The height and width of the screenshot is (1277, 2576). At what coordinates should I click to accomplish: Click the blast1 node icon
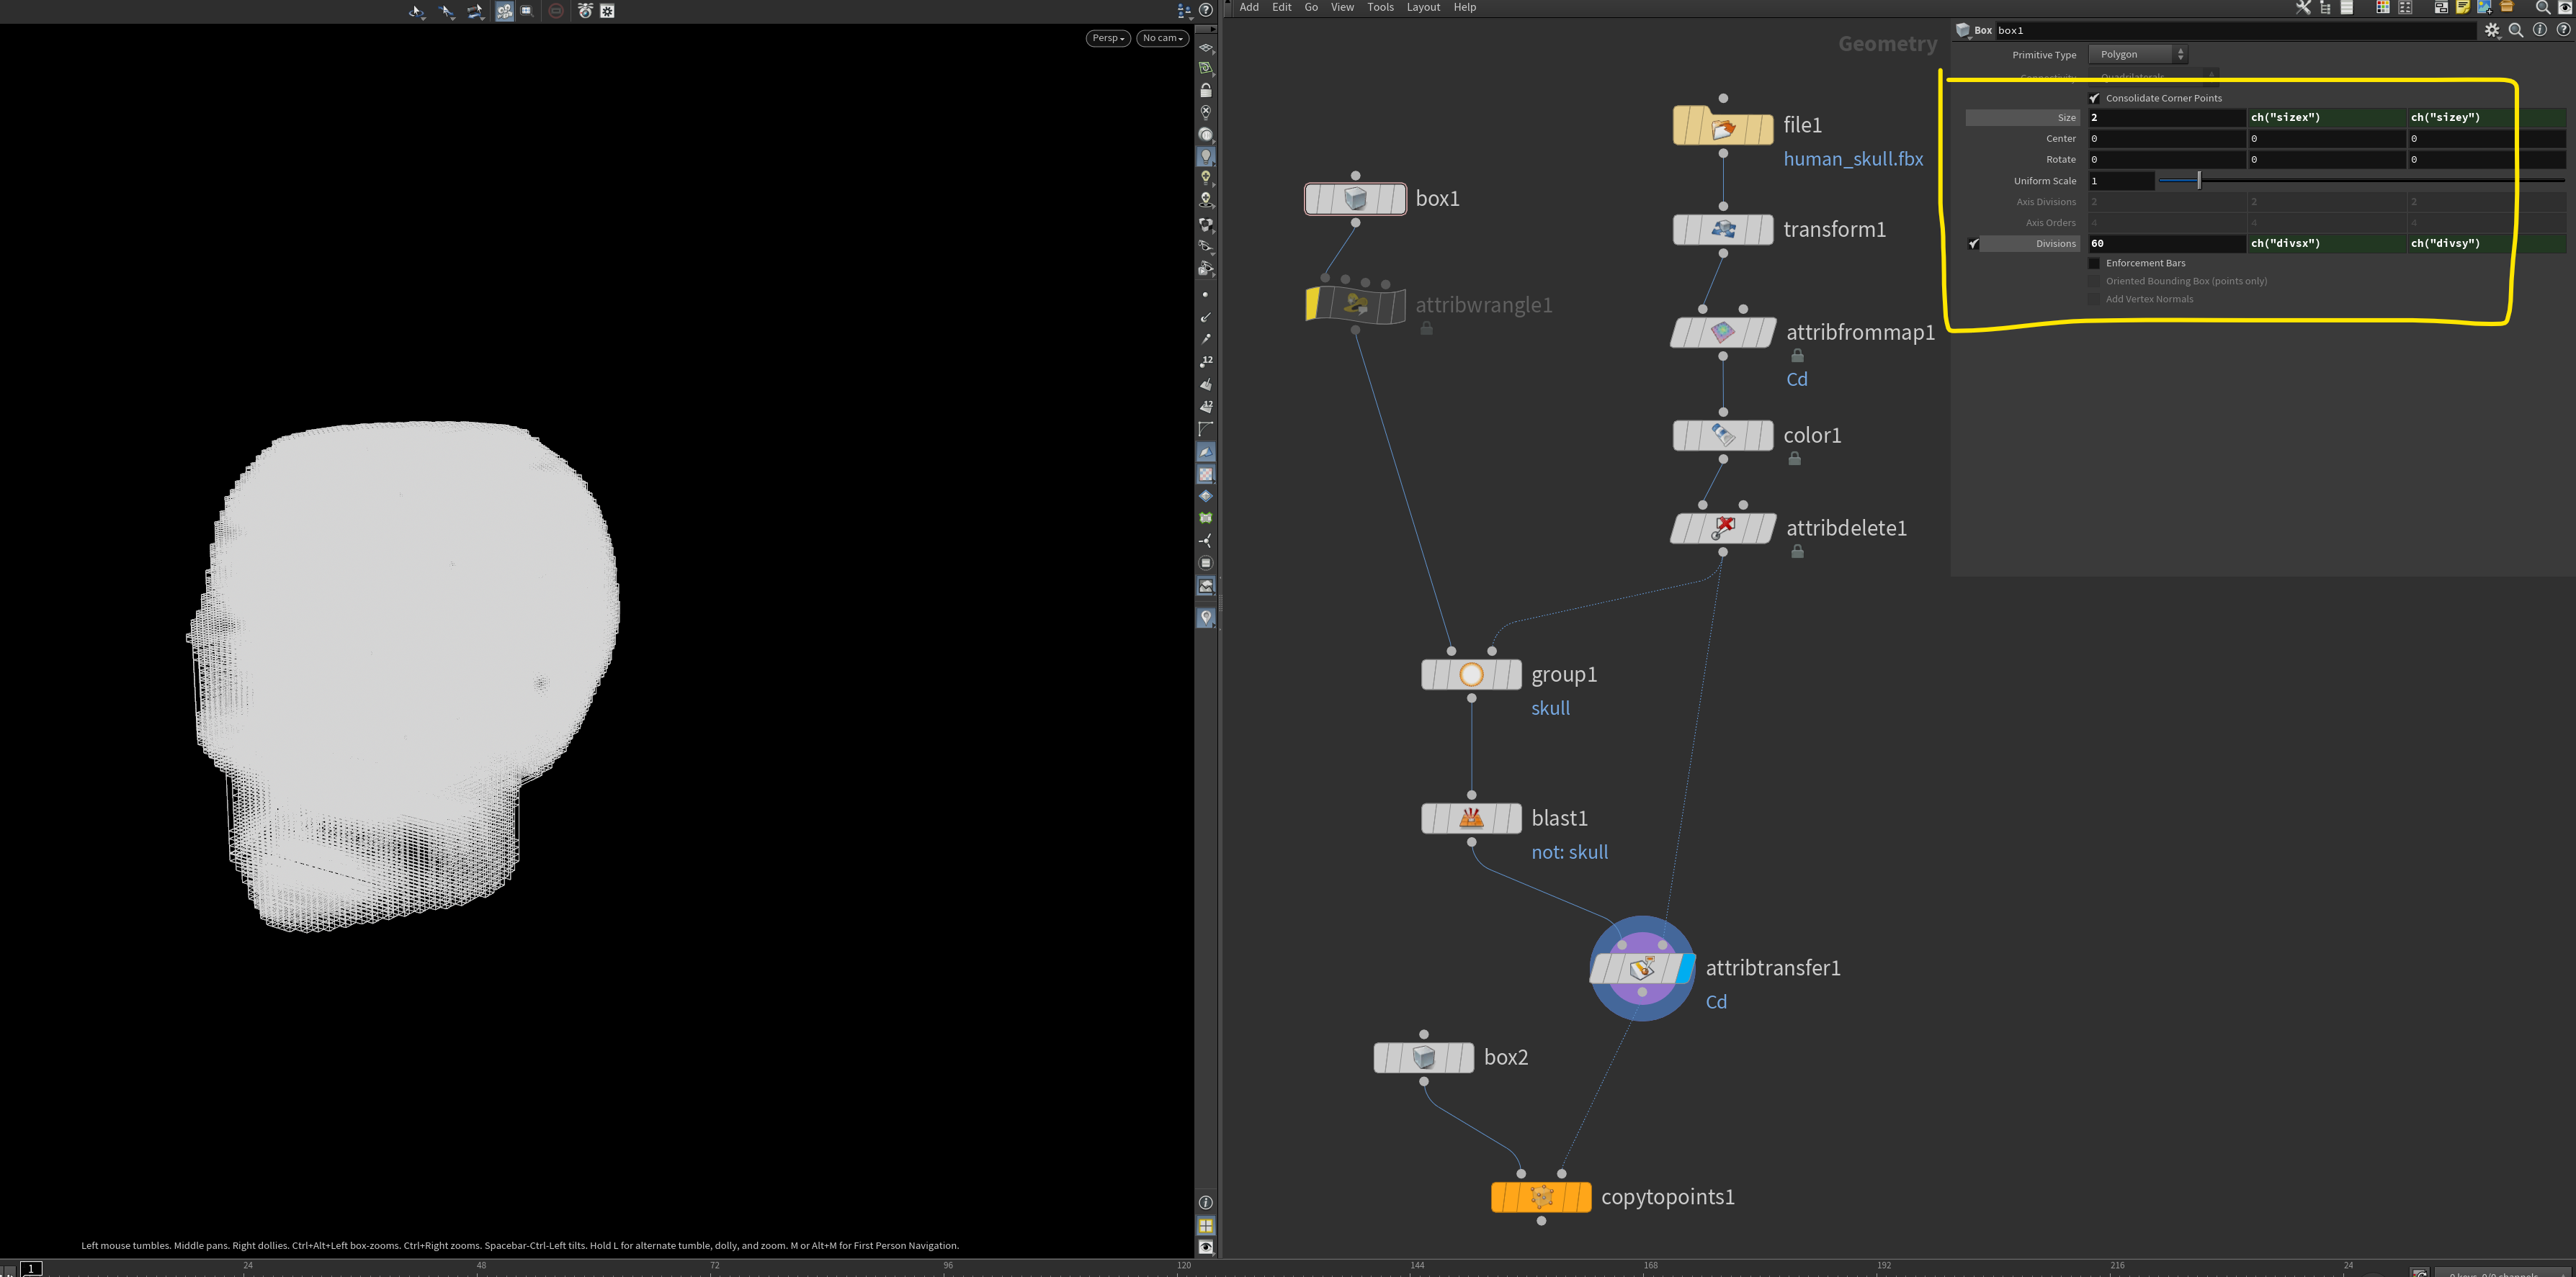1471,818
